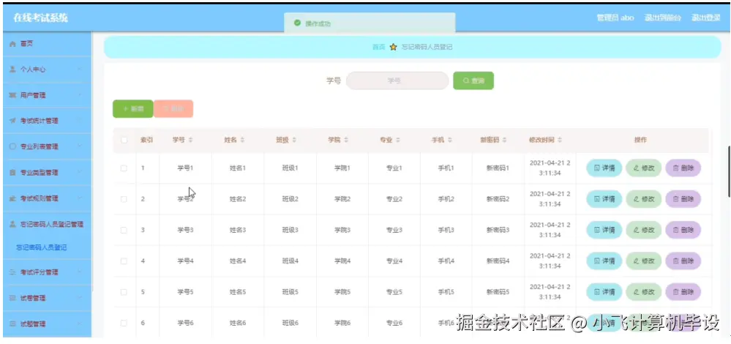Sort table by 手机 column arrows
Image resolution: width=731 pixels, height=344 pixels.
[x=449, y=140]
